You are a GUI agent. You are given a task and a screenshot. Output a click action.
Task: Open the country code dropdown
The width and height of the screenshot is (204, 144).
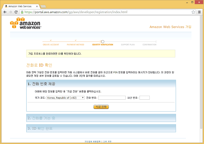pos(65,98)
